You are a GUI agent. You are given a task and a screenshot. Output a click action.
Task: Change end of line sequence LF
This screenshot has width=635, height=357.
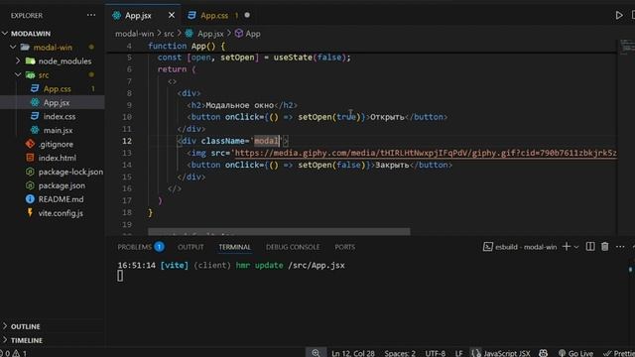458,353
